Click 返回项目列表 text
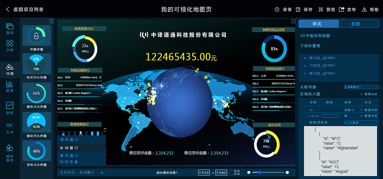The width and height of the screenshot is (383, 179). point(28,10)
